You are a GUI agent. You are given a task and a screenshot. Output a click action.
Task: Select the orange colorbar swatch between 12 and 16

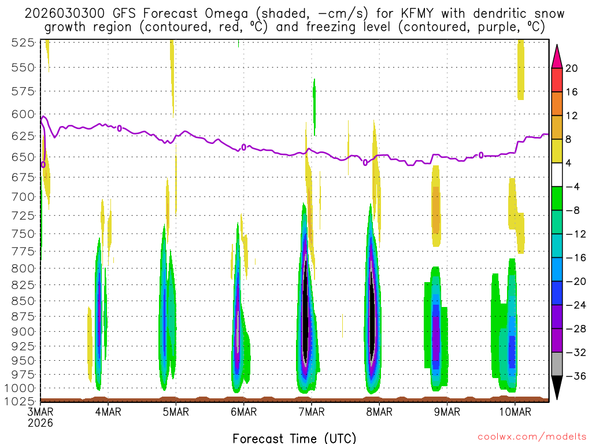[557, 103]
